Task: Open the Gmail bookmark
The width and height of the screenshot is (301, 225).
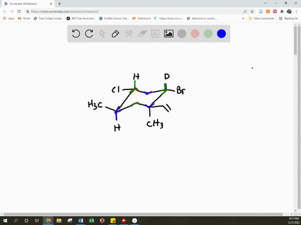Action: point(24,18)
